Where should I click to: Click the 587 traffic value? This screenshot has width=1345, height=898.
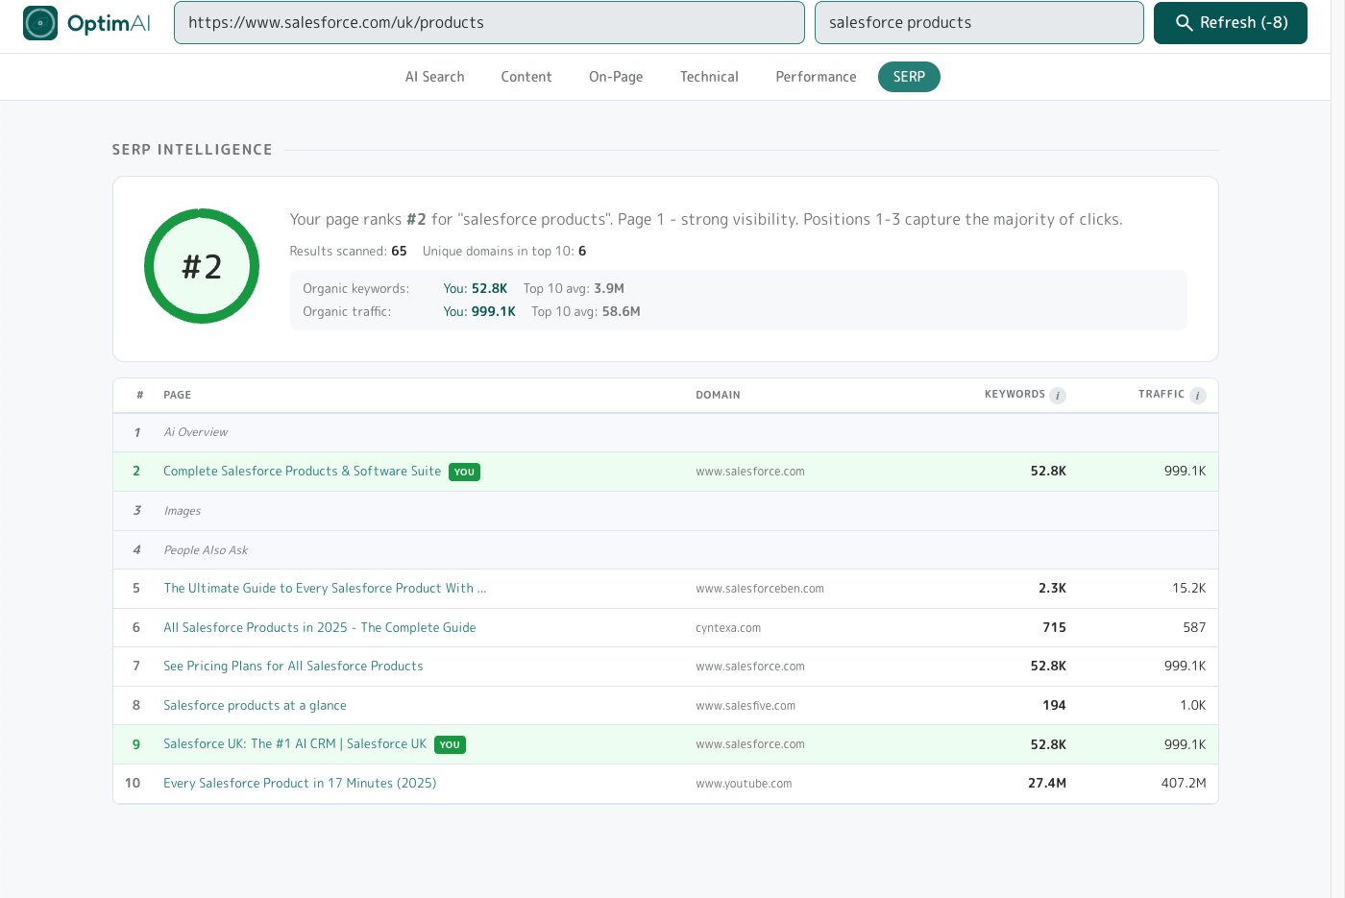tap(1194, 628)
